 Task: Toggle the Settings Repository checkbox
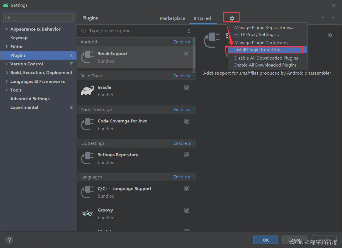187,155
